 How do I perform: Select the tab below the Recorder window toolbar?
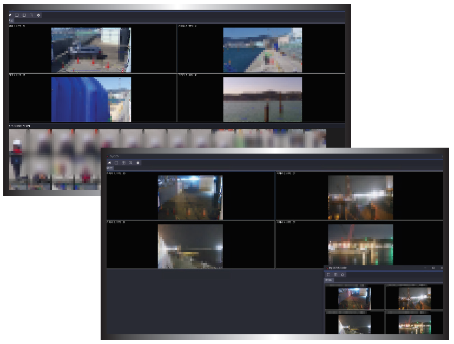[328, 281]
